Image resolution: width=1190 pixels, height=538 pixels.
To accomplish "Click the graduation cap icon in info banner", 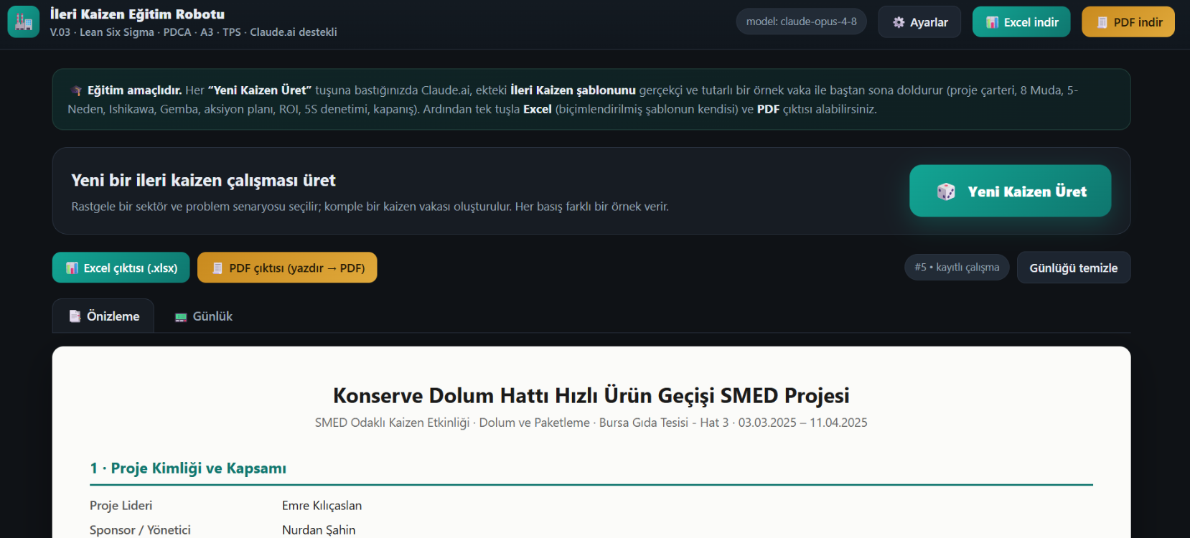I will point(76,90).
